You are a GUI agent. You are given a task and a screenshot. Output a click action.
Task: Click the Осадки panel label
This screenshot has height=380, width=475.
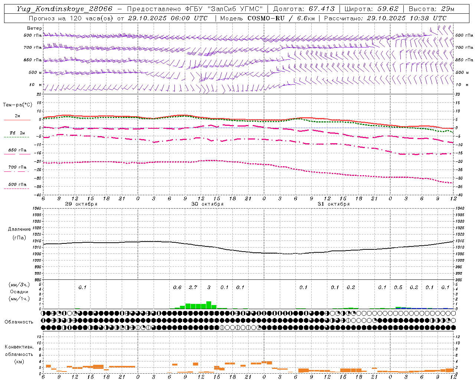pyautogui.click(x=19, y=292)
